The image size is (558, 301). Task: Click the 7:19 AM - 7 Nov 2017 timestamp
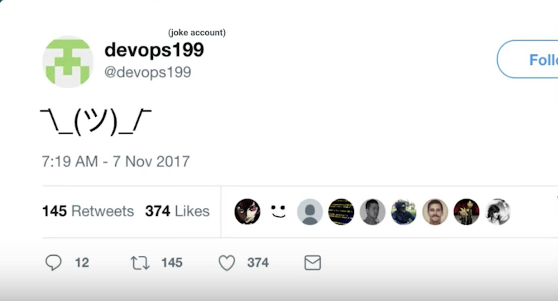pyautogui.click(x=116, y=161)
